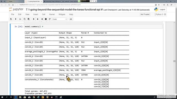Viewport: 177px width, 99px height.
Task: Click into the model.summary() code cell
Action: tap(93, 27)
